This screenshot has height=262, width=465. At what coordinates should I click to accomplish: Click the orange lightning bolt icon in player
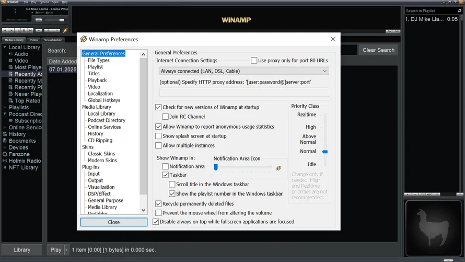[65, 30]
